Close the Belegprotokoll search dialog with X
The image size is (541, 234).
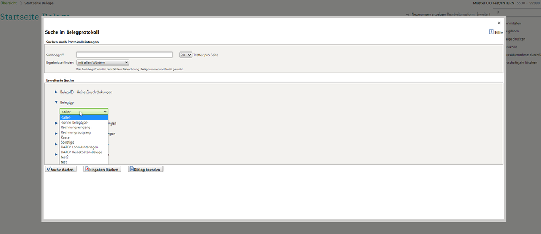pos(499,23)
